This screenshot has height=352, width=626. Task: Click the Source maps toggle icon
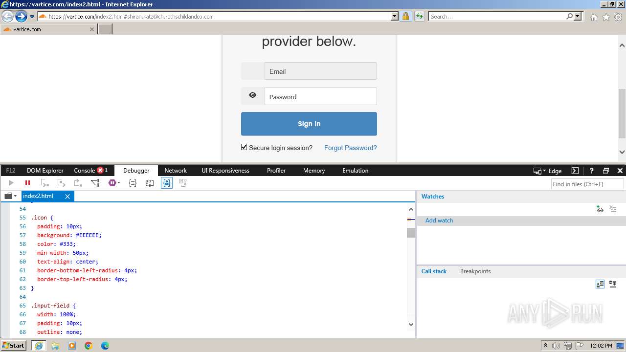click(183, 183)
